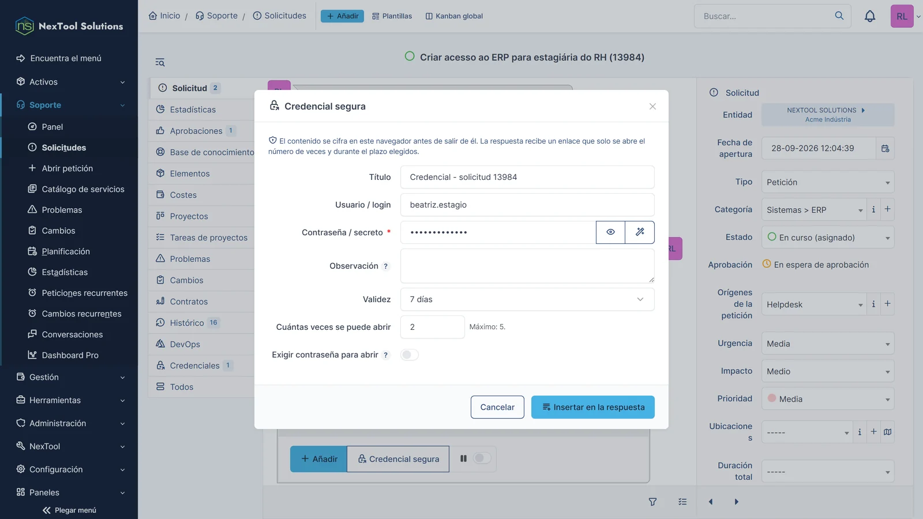Screen dimensions: 923x519
Task: Expand the Gestión sidebar section
Action: click(x=69, y=377)
